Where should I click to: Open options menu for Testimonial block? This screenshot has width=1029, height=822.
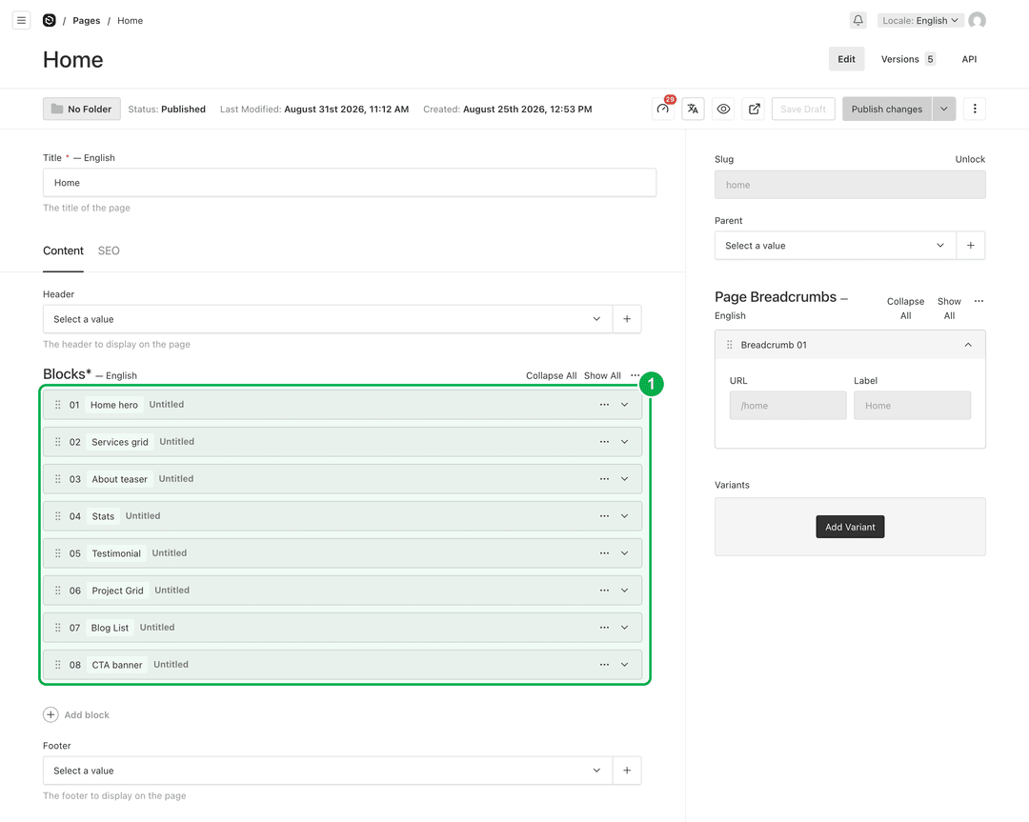pos(604,553)
